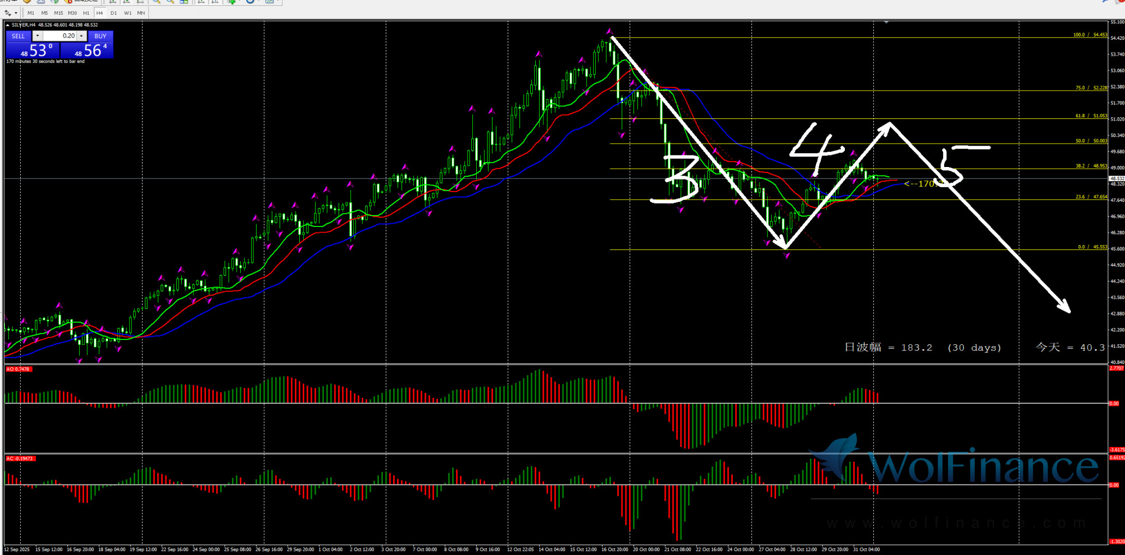The image size is (1125, 555).
Task: Open the line studies dropdown arrow
Action: tap(16, 13)
